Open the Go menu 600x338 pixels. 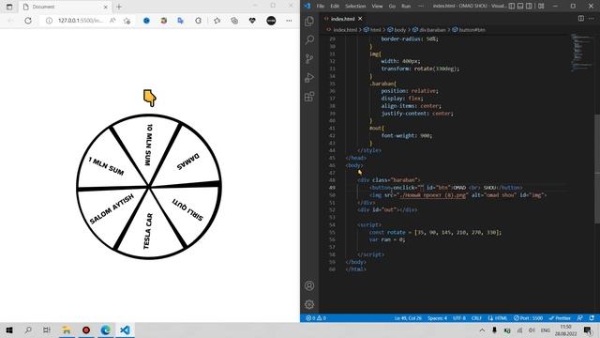392,7
